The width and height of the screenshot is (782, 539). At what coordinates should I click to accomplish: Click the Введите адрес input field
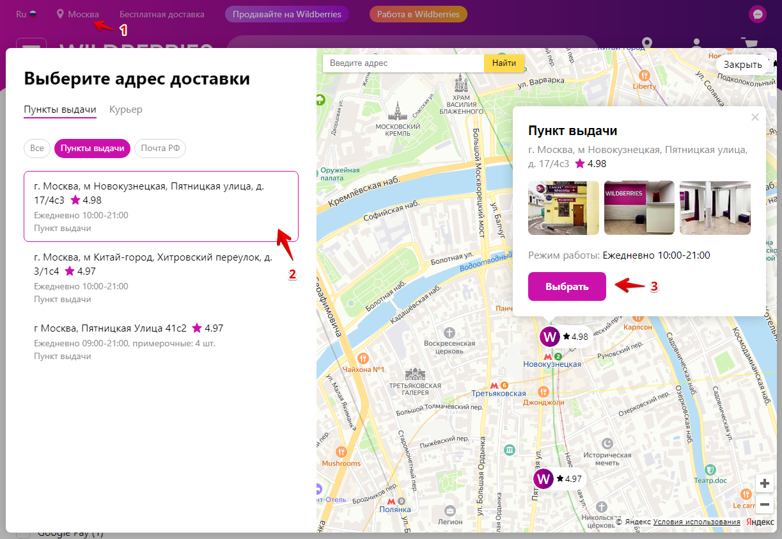click(x=403, y=63)
